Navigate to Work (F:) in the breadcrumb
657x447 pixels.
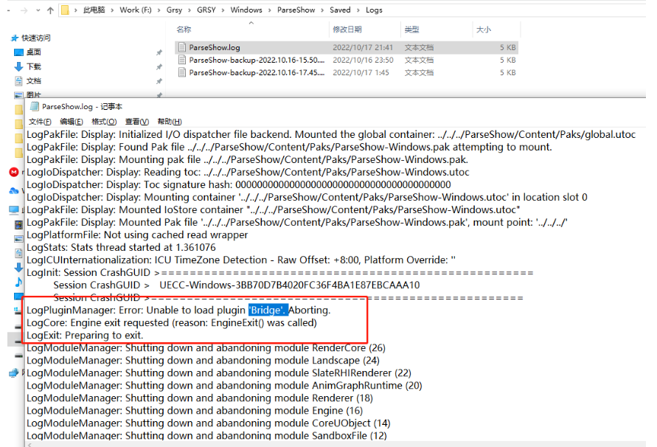click(x=136, y=10)
